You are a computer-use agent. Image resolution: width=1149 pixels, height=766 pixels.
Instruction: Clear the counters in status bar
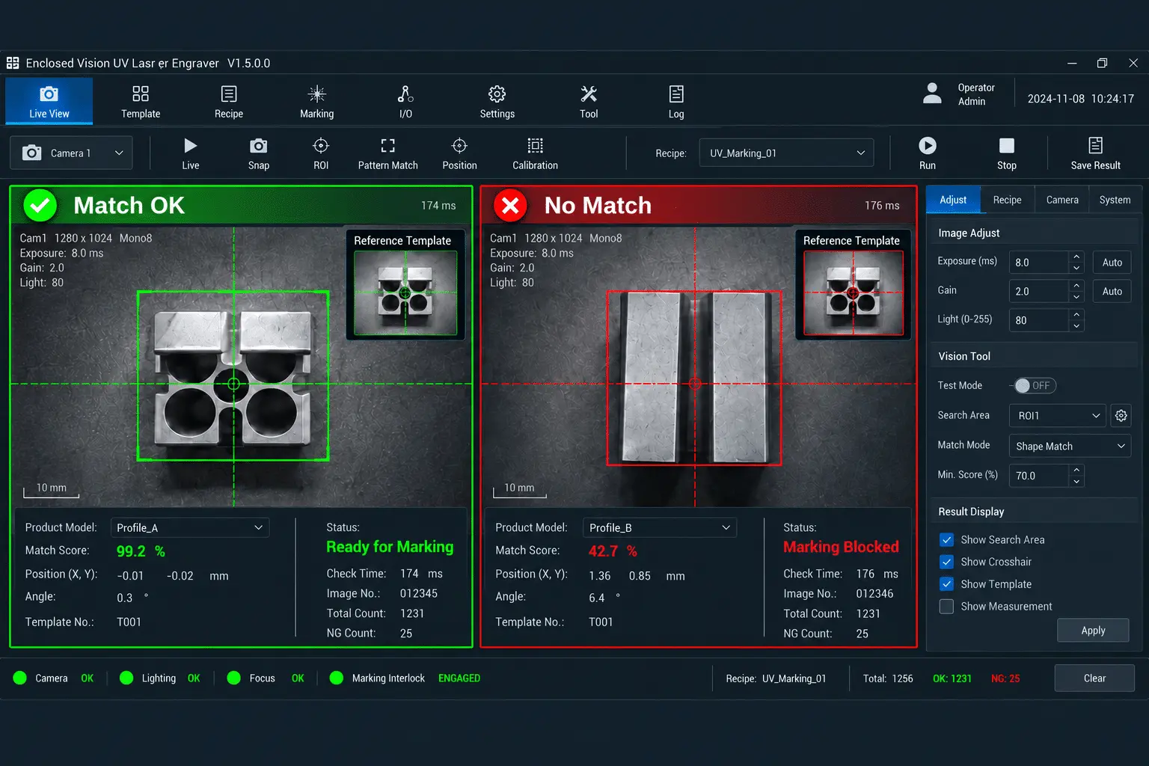(1094, 678)
